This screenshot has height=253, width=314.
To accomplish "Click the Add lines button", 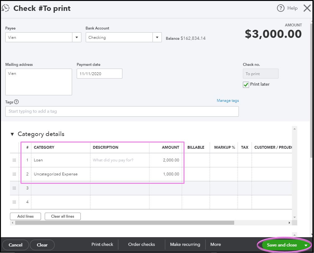I will pos(25,216).
